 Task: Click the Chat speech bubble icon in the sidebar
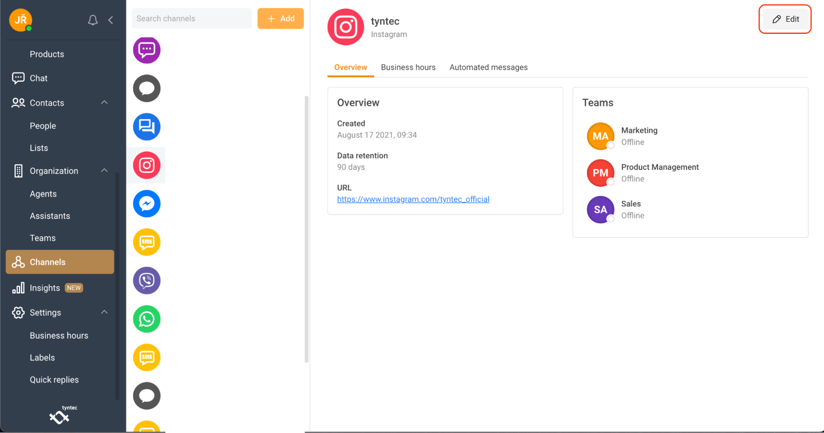(x=18, y=78)
